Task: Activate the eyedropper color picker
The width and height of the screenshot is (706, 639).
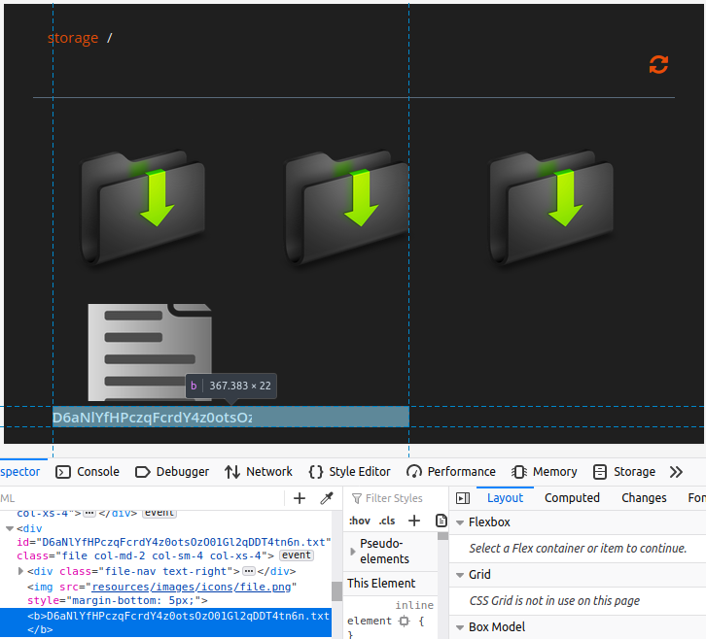Action: (x=327, y=498)
